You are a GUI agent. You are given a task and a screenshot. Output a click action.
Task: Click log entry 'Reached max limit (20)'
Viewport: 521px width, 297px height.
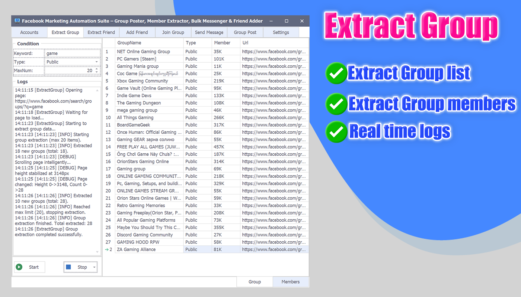tap(52, 210)
